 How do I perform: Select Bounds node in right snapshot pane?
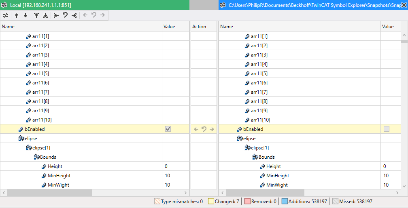[x=267, y=157]
